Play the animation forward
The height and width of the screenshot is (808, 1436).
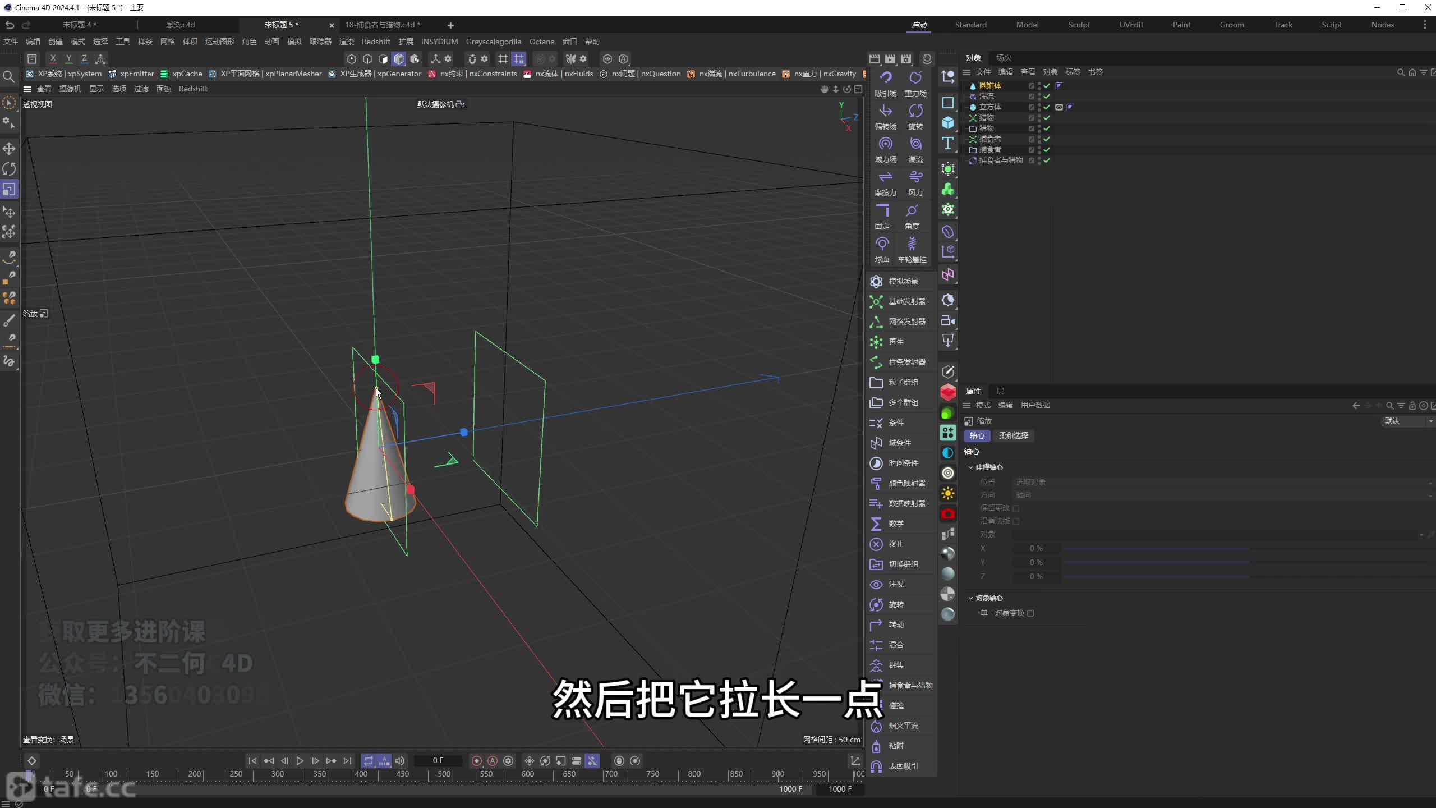pyautogui.click(x=300, y=761)
